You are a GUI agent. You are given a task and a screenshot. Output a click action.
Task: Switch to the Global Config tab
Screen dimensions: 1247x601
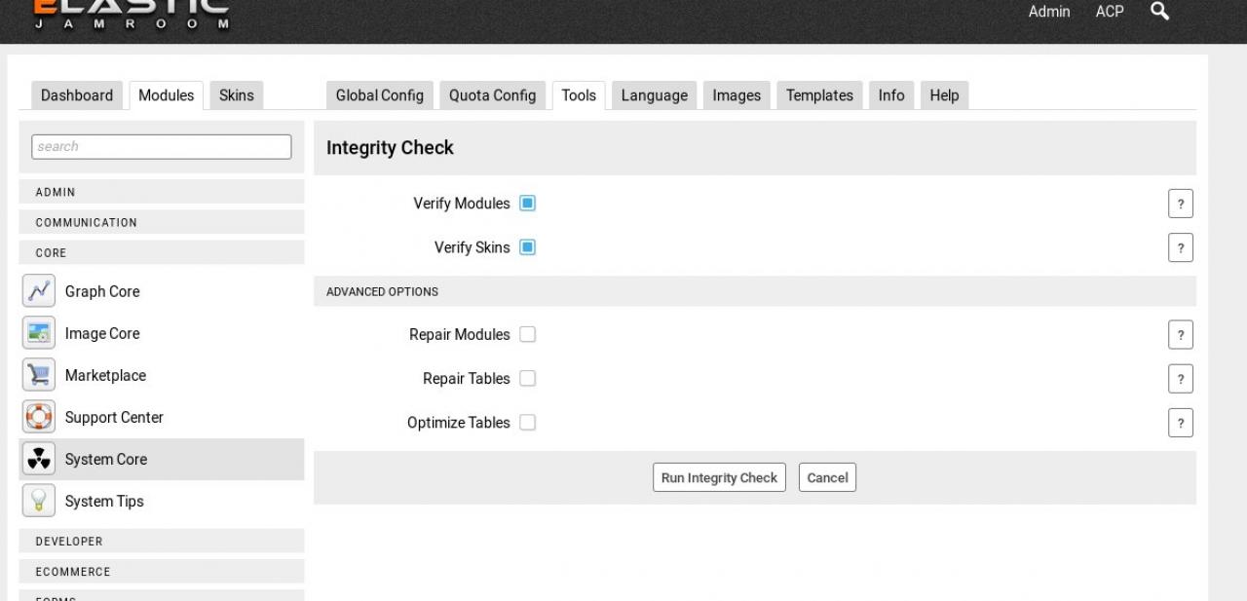pyautogui.click(x=379, y=95)
